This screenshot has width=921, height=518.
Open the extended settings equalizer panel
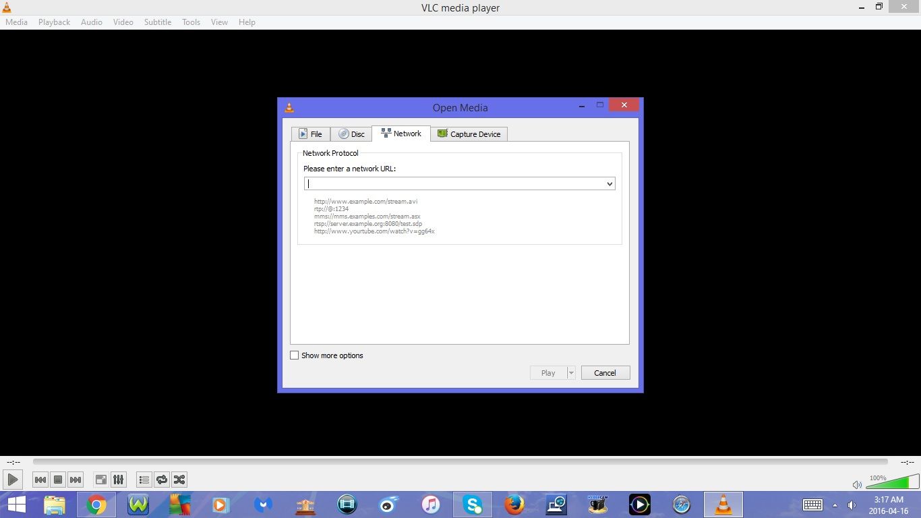pyautogui.click(x=119, y=479)
